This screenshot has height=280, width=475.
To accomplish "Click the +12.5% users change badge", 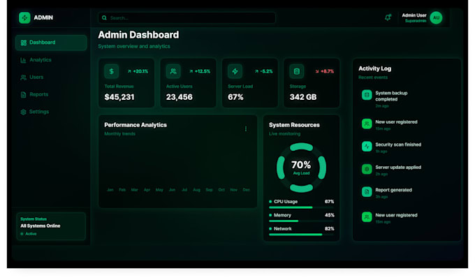I will 200,71.
